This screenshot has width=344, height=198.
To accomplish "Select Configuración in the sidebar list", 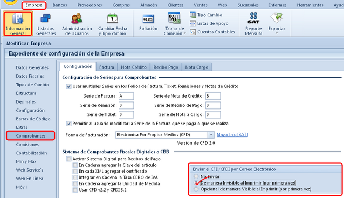I will pyautogui.click(x=30, y=111).
